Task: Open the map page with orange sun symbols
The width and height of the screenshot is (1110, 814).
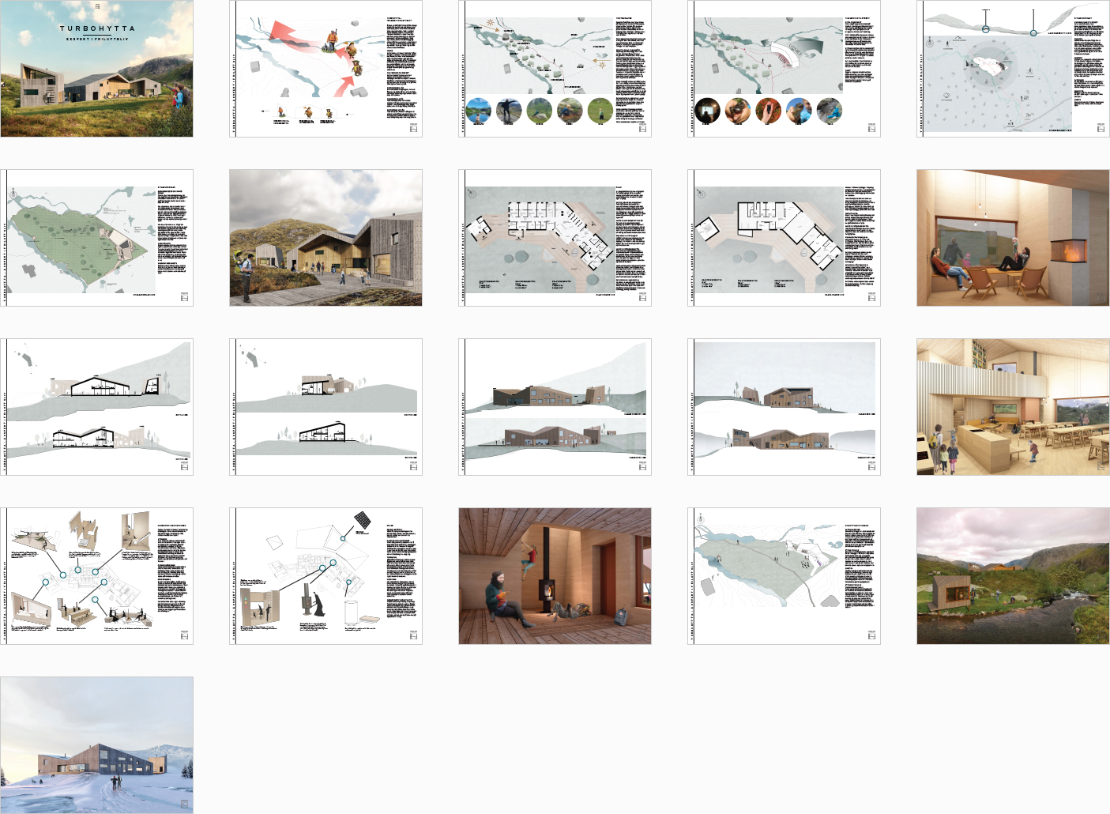Action: [x=555, y=69]
